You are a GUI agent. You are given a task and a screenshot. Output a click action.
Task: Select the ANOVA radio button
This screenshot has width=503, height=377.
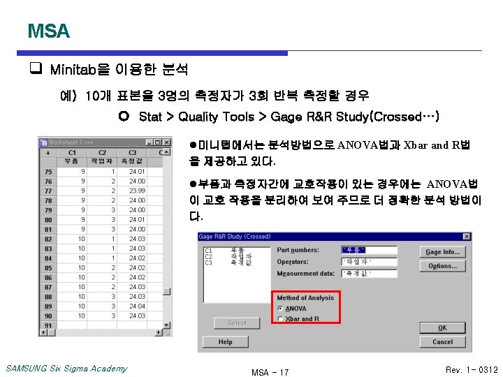click(280, 309)
